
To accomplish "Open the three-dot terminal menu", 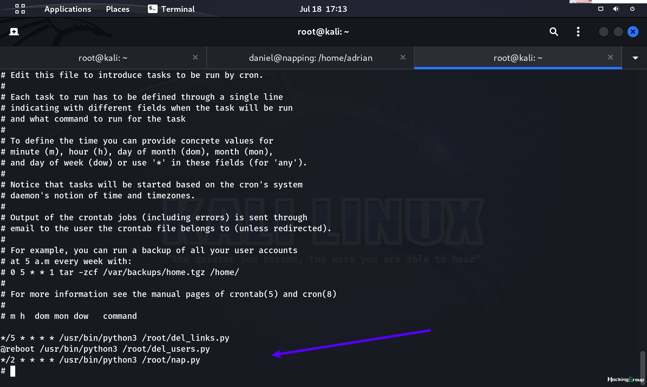I will (578, 32).
